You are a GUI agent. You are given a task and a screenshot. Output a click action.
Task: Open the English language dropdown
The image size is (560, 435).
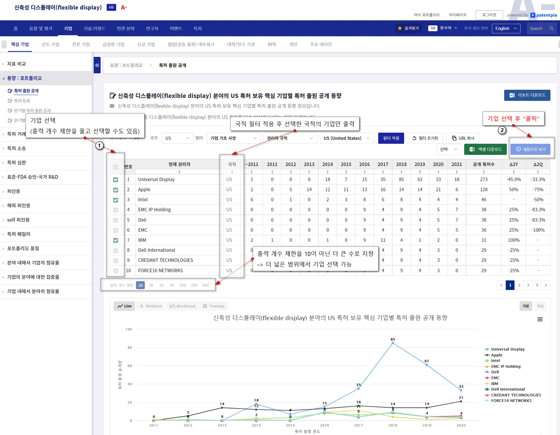506,28
